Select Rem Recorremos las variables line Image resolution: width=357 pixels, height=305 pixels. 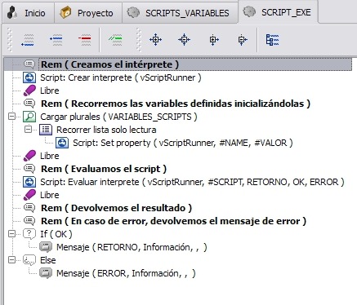coord(176,104)
